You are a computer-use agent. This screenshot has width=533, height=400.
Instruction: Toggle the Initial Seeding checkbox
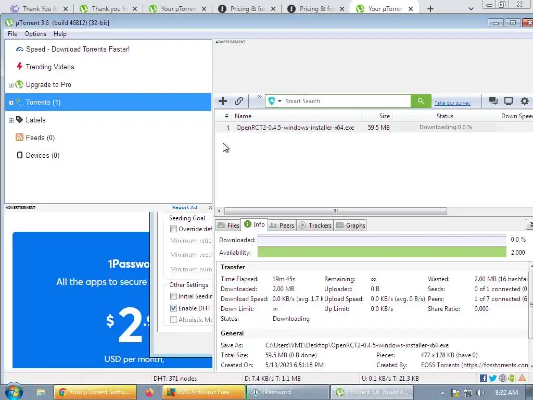click(x=173, y=296)
